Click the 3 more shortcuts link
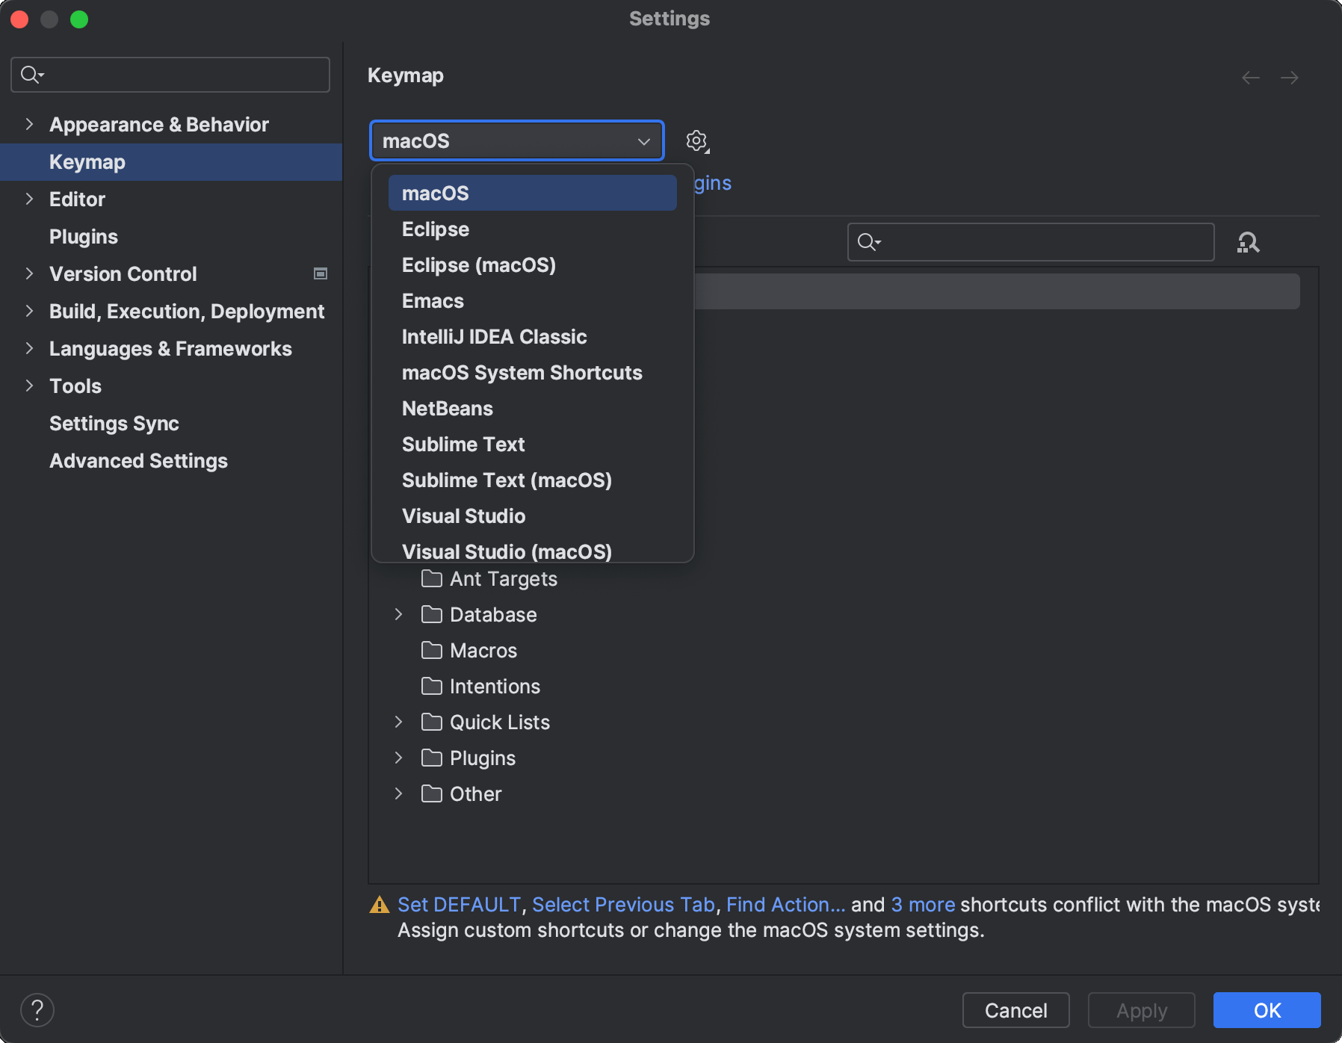 coord(923,905)
